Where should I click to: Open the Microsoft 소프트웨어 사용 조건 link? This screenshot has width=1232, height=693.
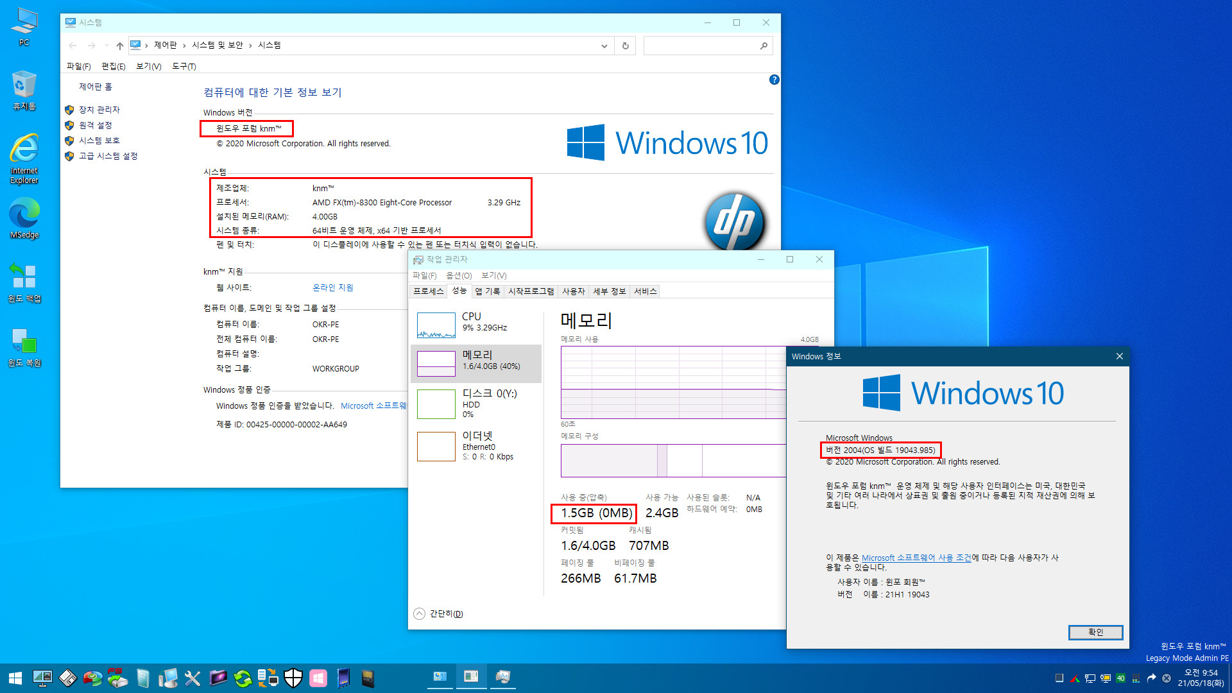[916, 558]
